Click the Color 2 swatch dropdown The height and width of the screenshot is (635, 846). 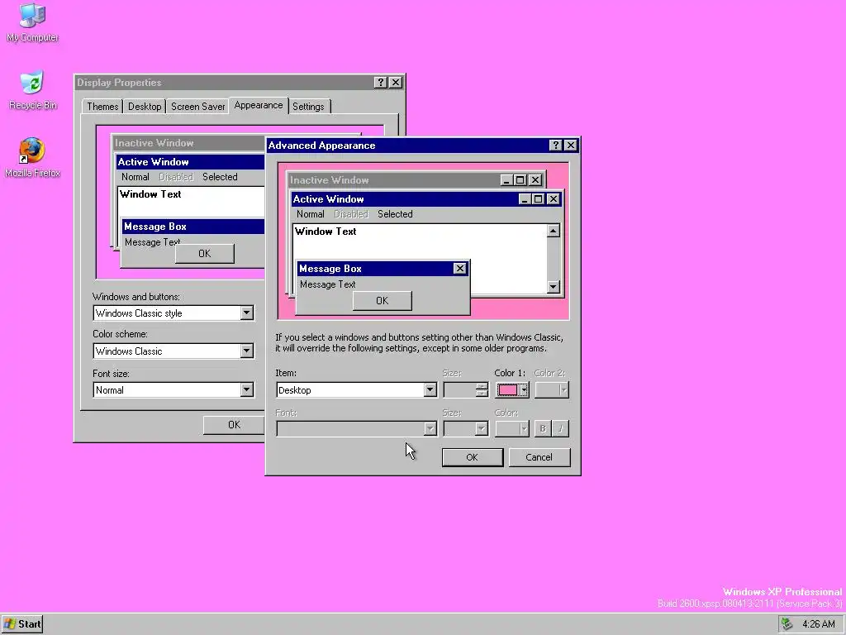(551, 390)
